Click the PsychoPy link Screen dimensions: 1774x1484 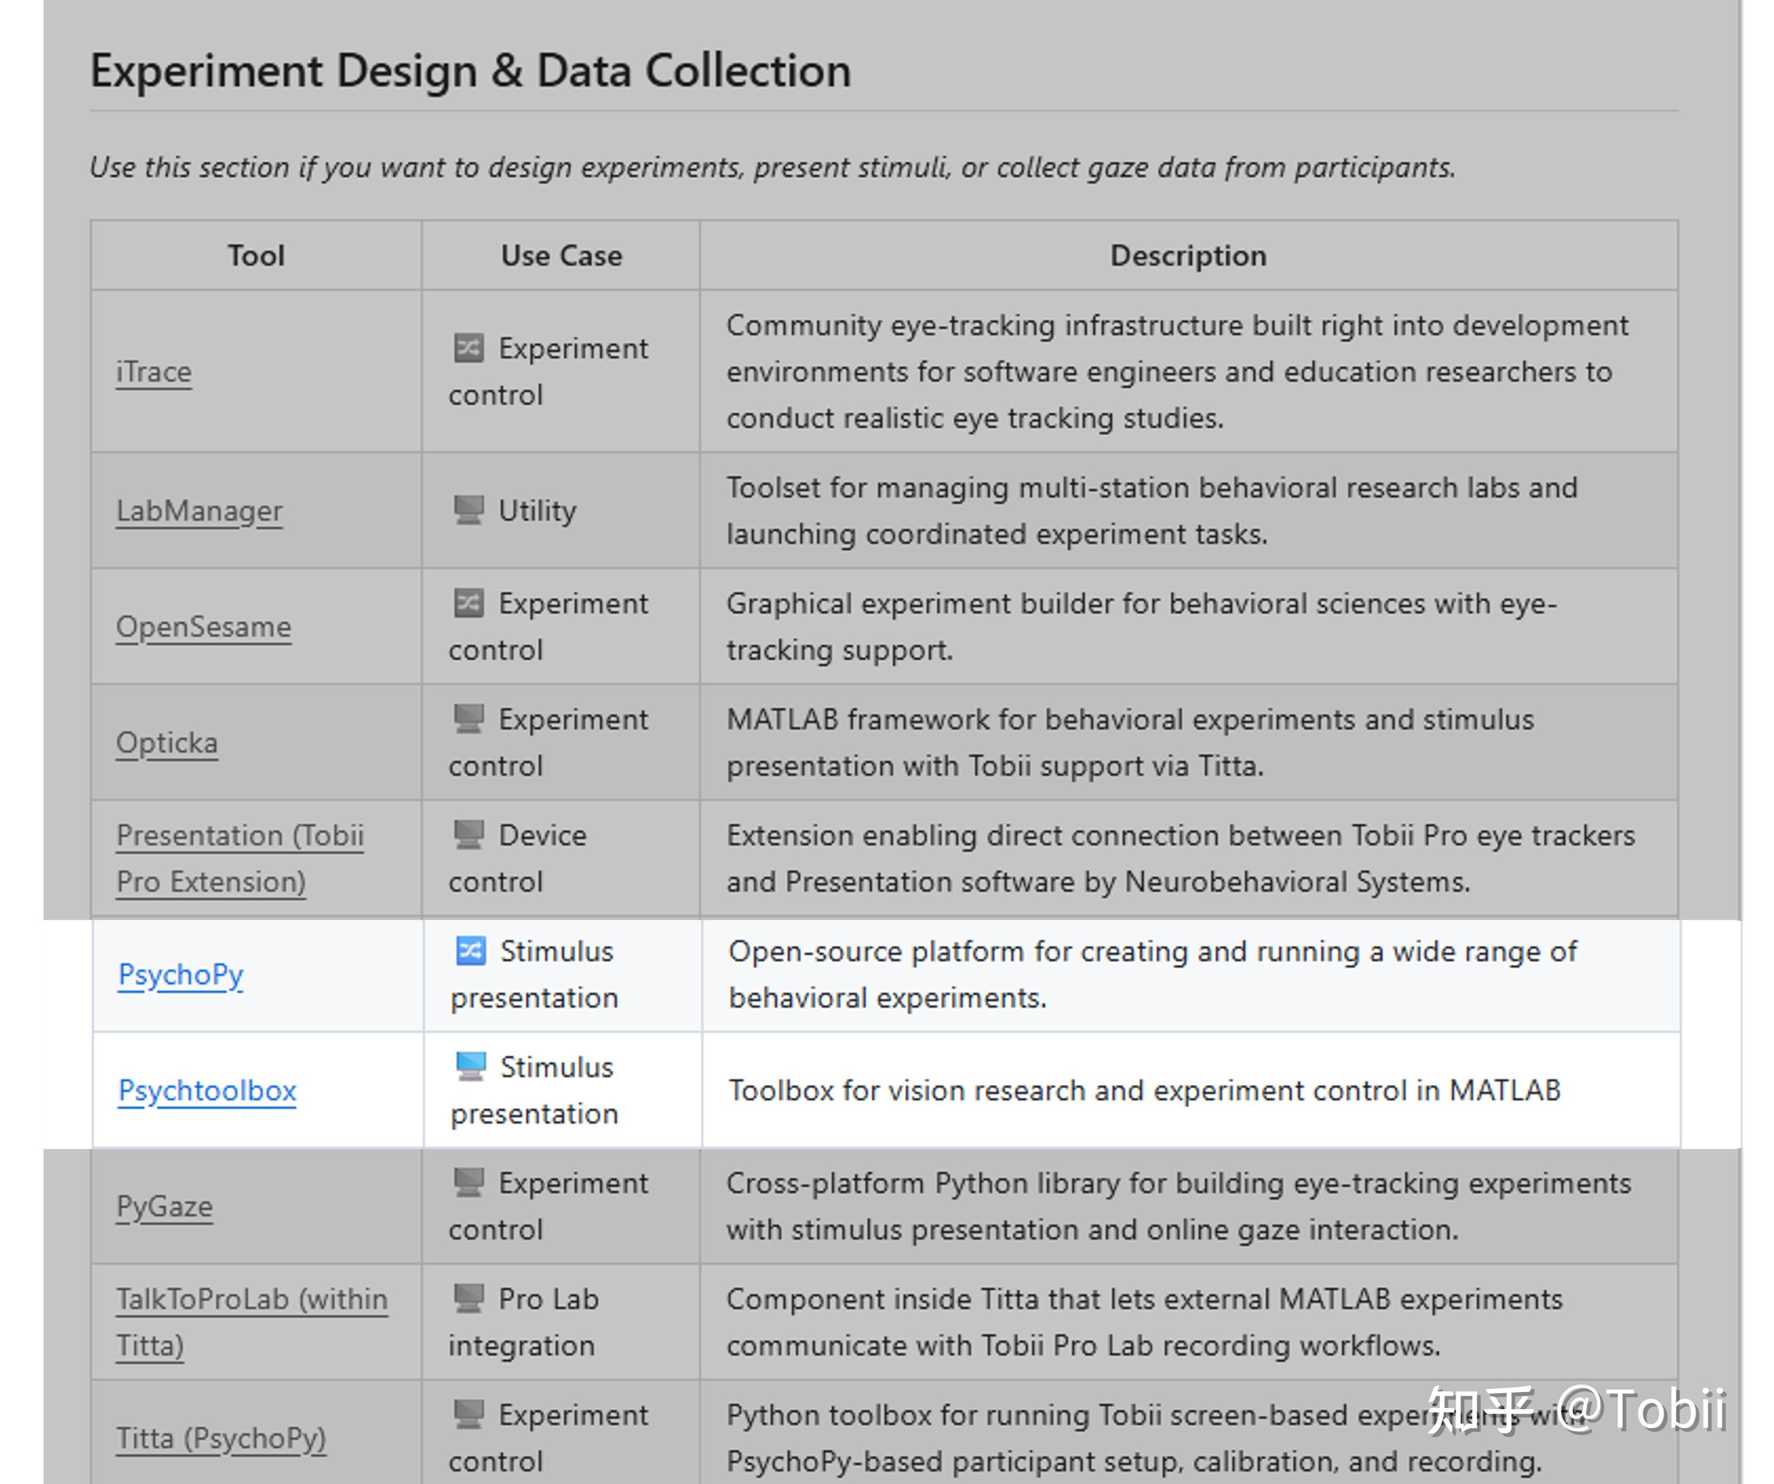pos(181,974)
